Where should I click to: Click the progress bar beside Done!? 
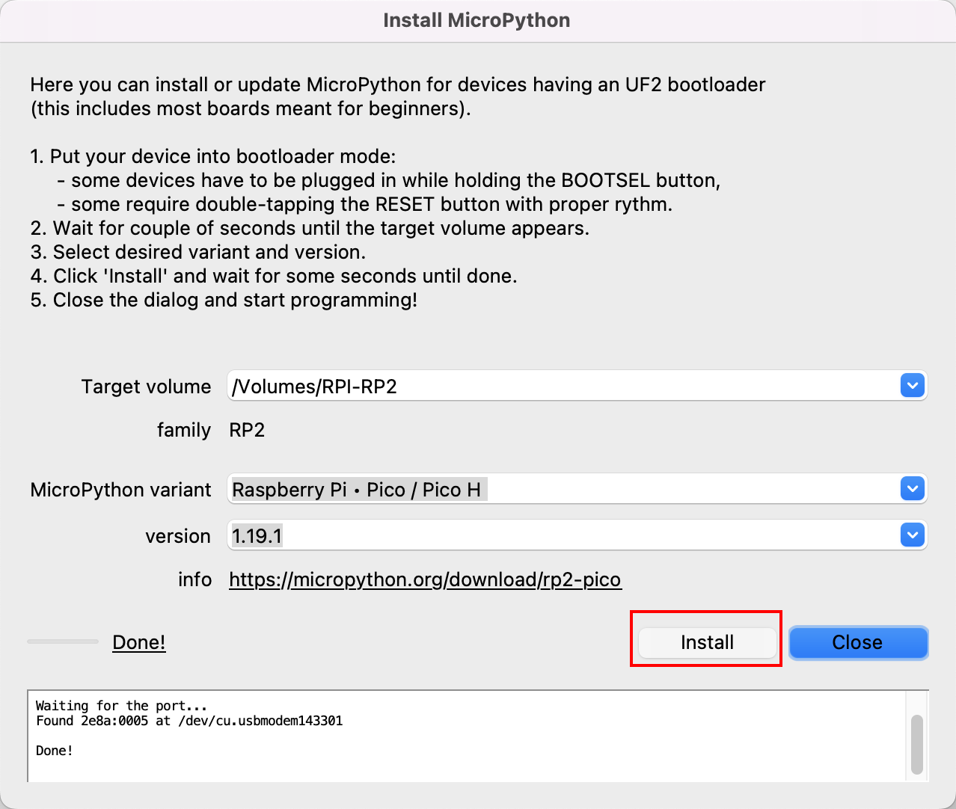(x=63, y=642)
